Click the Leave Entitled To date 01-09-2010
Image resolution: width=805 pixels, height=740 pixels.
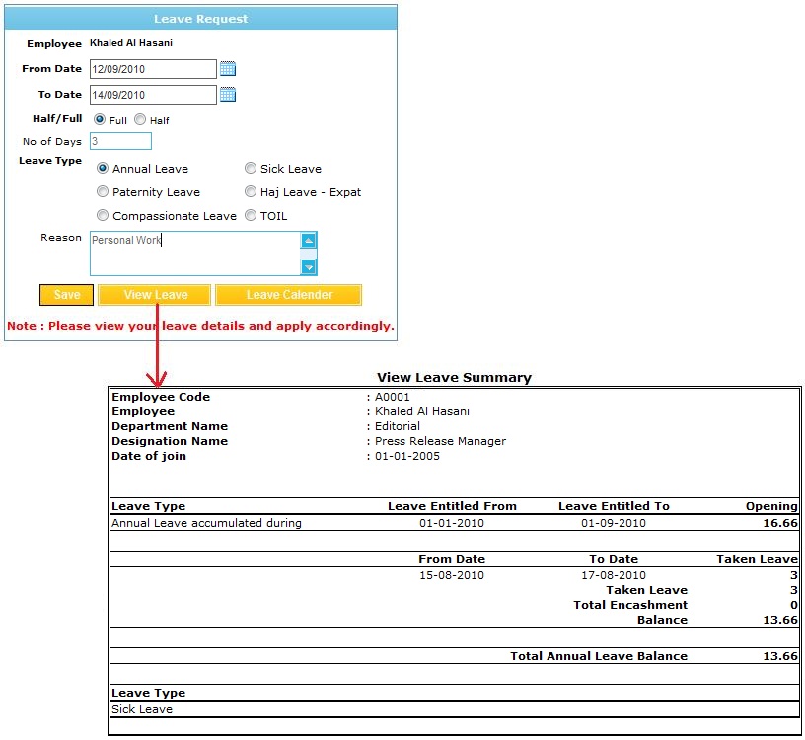pyautogui.click(x=614, y=523)
